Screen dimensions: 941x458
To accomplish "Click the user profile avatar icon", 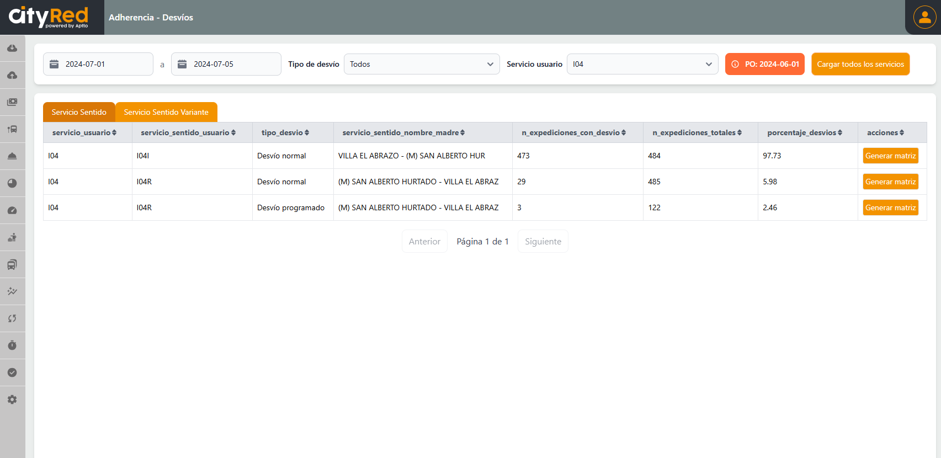I will click(924, 17).
